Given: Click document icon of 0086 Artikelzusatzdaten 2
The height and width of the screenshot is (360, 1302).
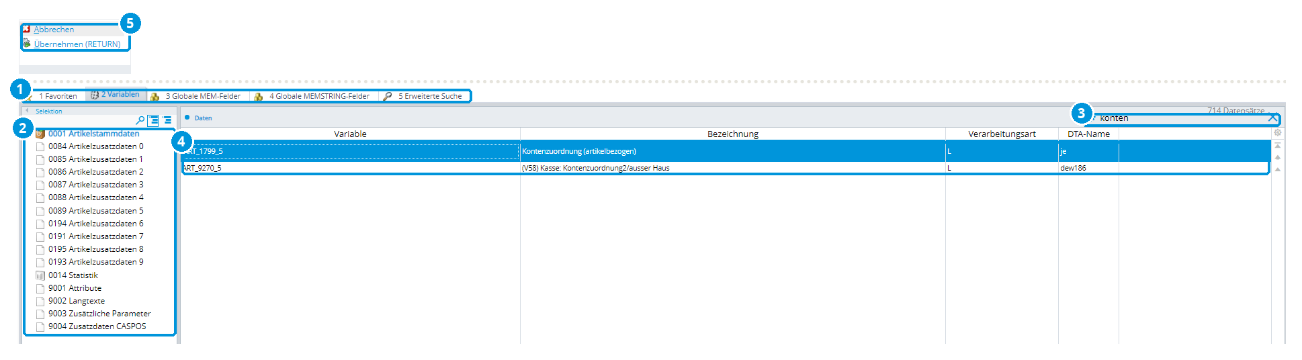Looking at the screenshot, I should point(40,172).
